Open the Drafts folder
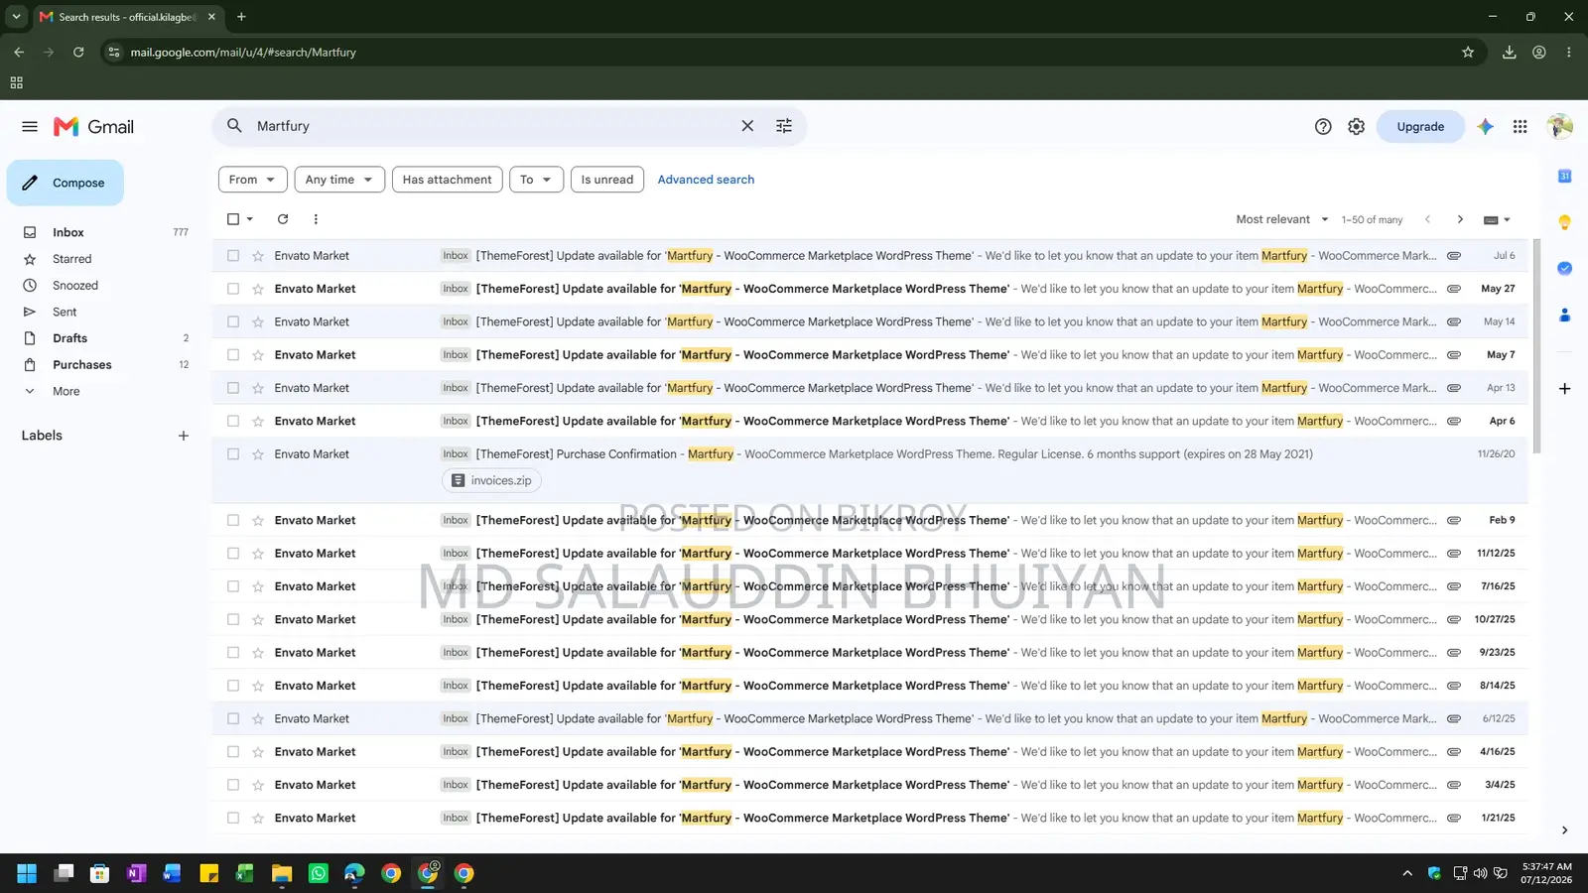This screenshot has height=893, width=1588. point(69,338)
